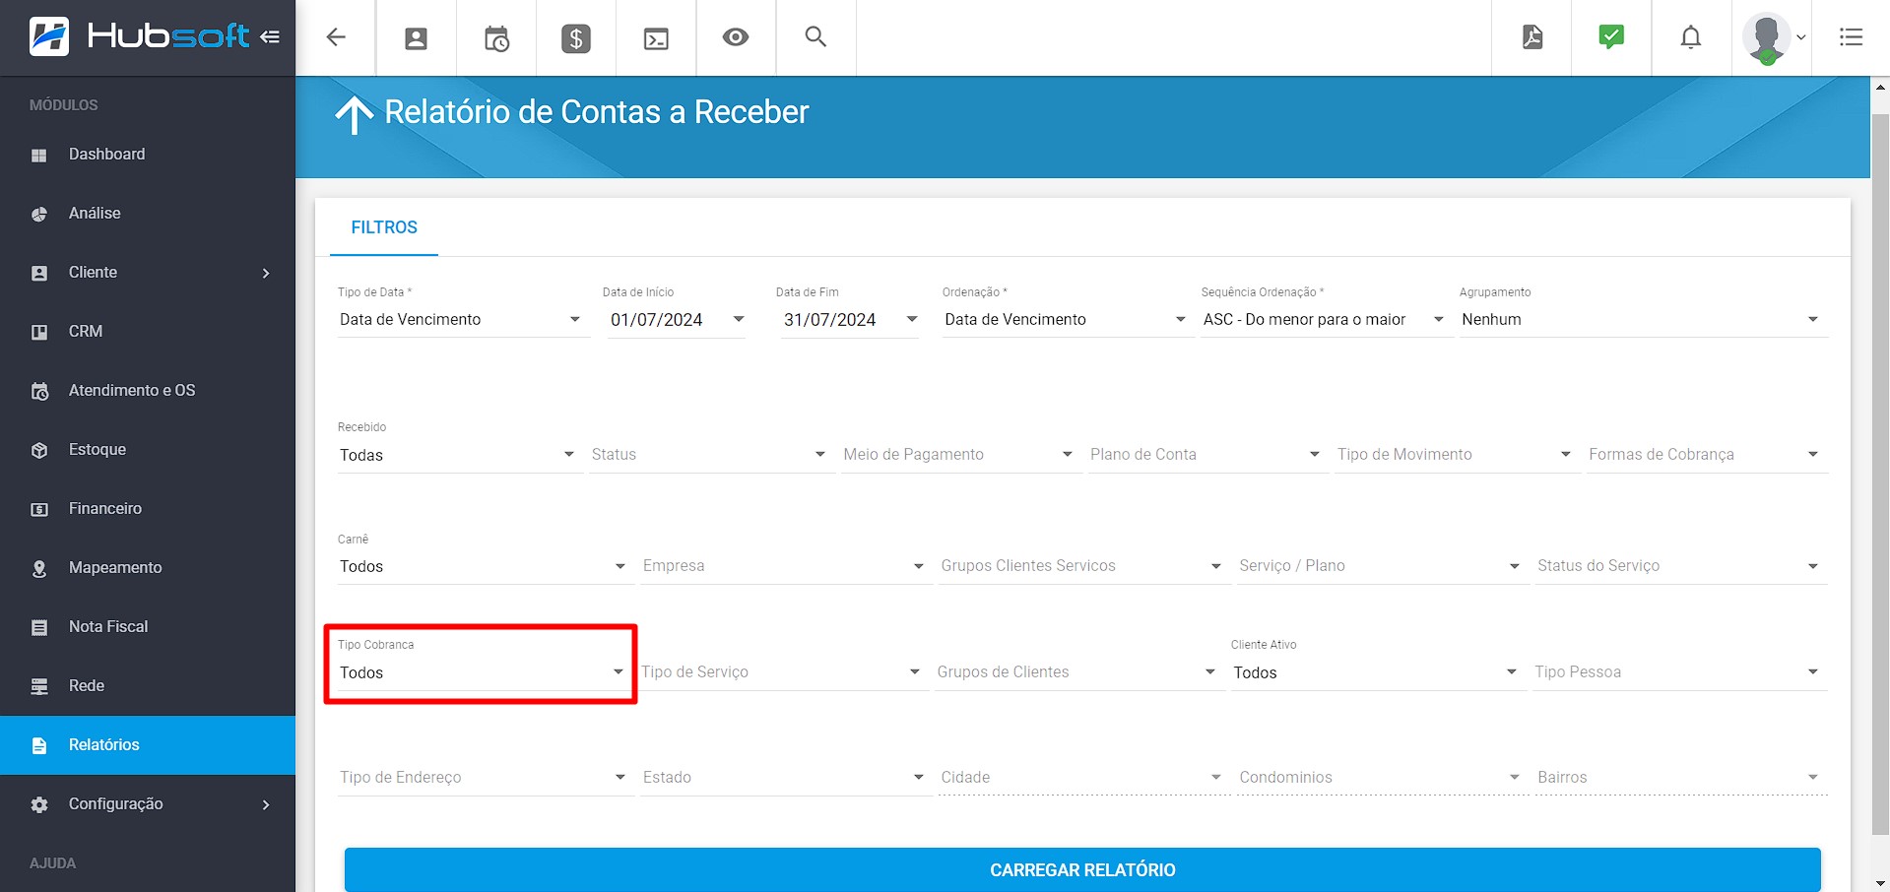Open the Nota Fiscal module
1890x892 pixels.
click(148, 627)
